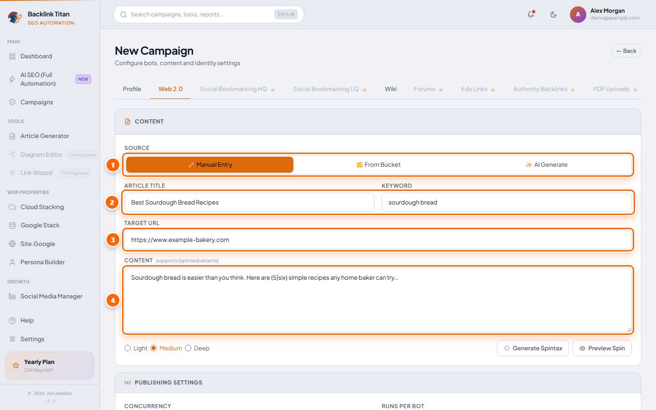
Task: Select the Light spin depth radio
Action: 128,348
